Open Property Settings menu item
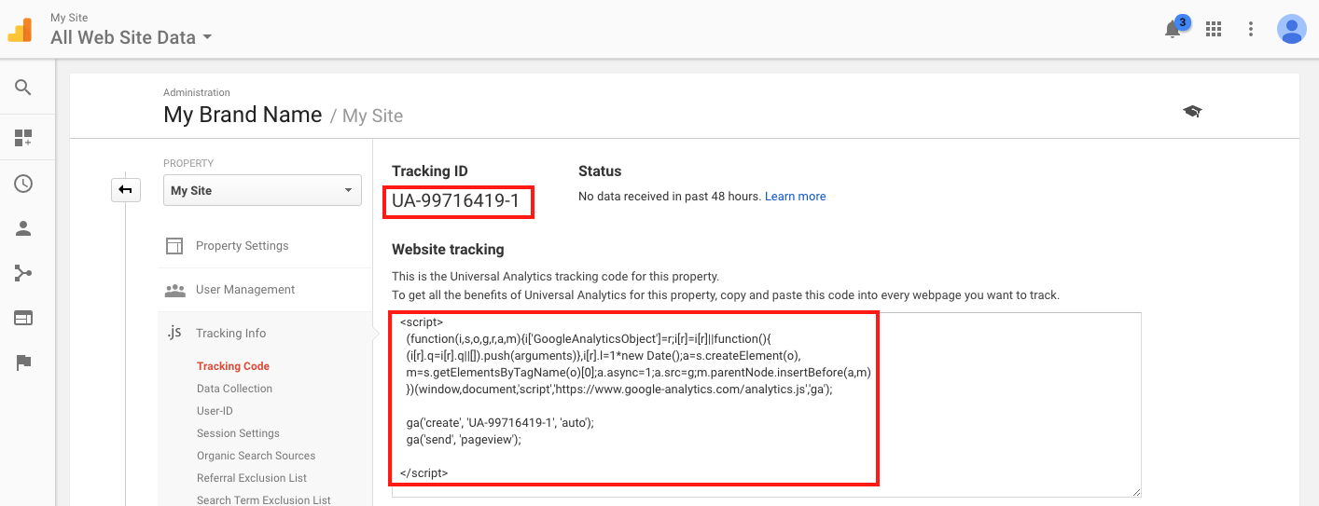Screen dimensions: 1319x506 [242, 246]
